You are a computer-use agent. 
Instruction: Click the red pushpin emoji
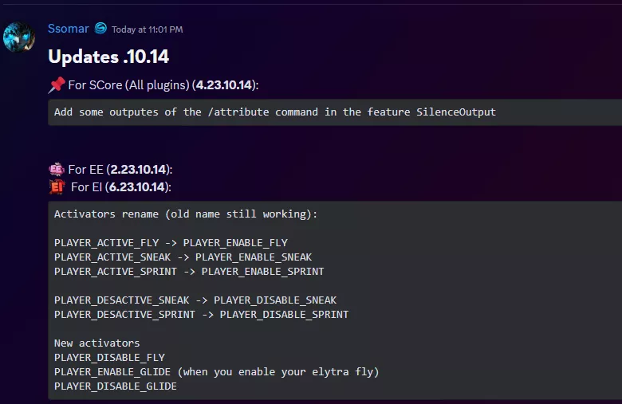coord(57,84)
